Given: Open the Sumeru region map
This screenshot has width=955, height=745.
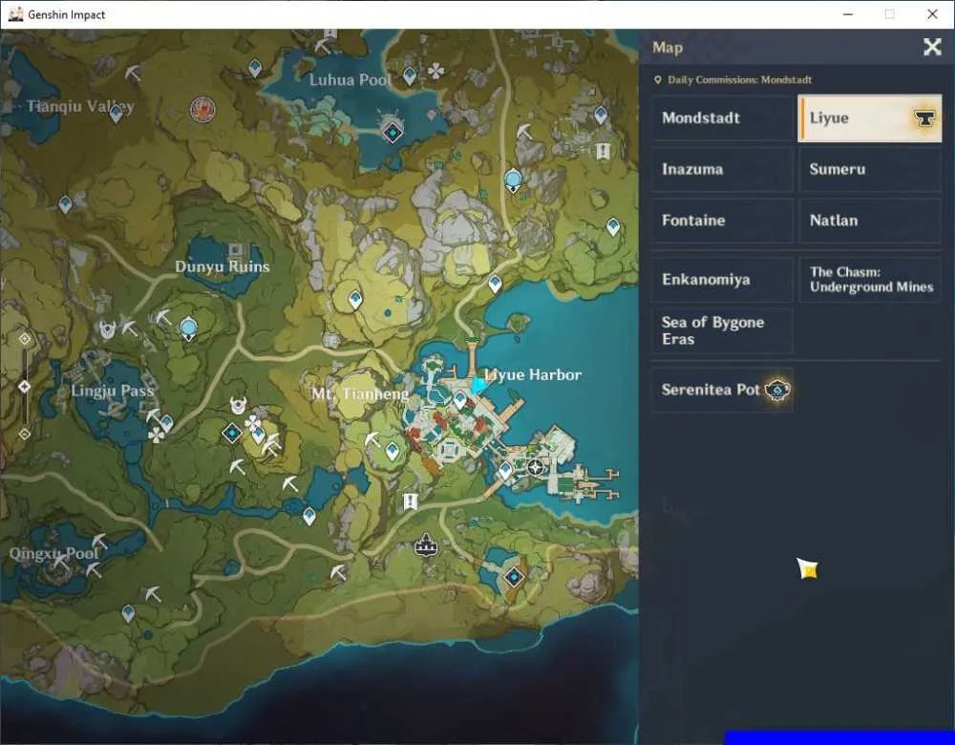Looking at the screenshot, I should point(870,169).
